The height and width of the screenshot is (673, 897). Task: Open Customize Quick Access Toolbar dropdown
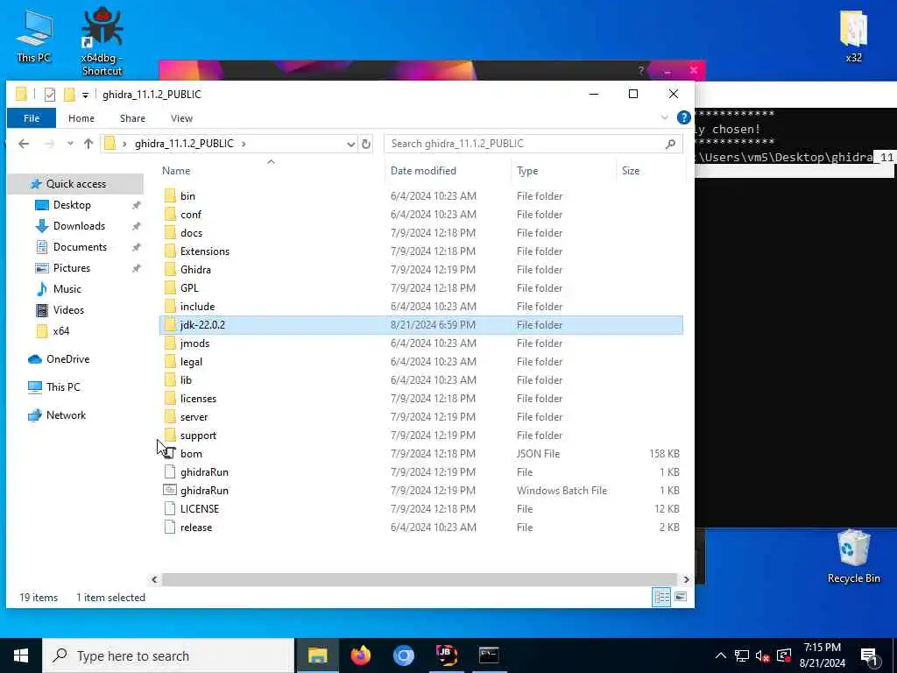click(85, 95)
